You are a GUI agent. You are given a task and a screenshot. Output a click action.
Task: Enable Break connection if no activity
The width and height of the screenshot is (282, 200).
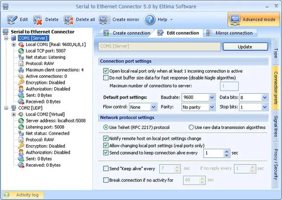(x=106, y=180)
